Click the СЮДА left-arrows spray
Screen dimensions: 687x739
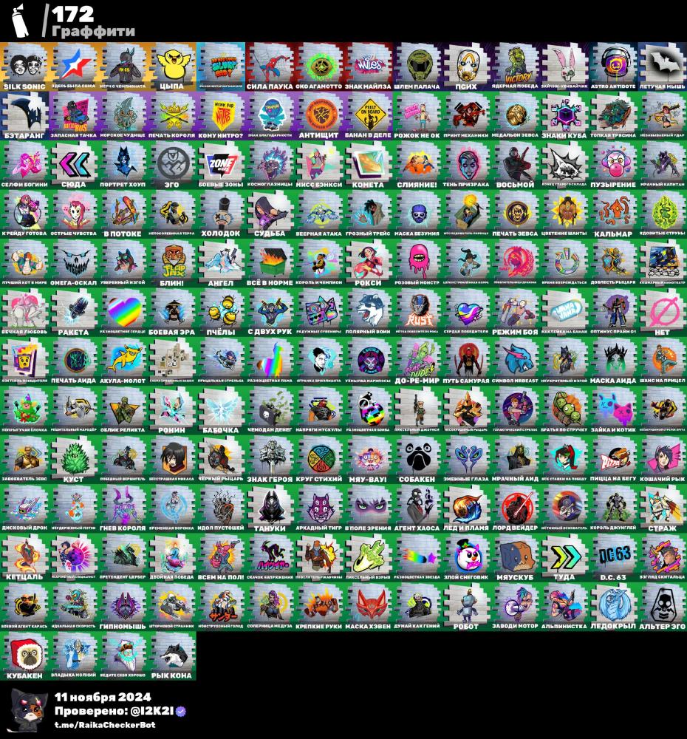pyautogui.click(x=74, y=164)
